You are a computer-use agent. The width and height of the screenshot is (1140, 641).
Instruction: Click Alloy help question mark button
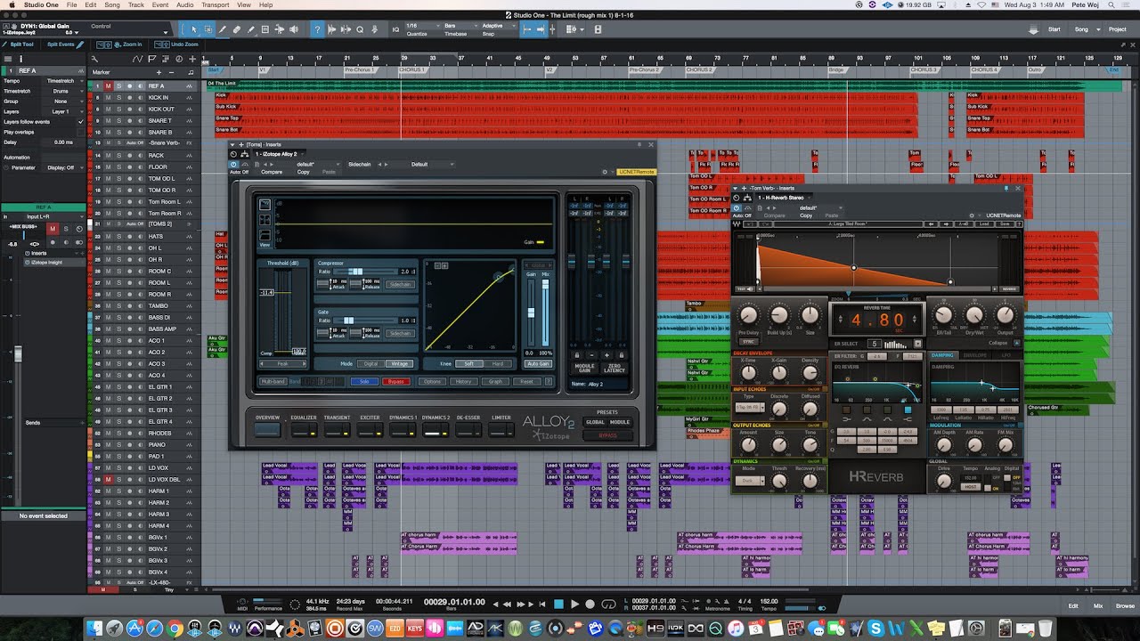click(x=548, y=381)
